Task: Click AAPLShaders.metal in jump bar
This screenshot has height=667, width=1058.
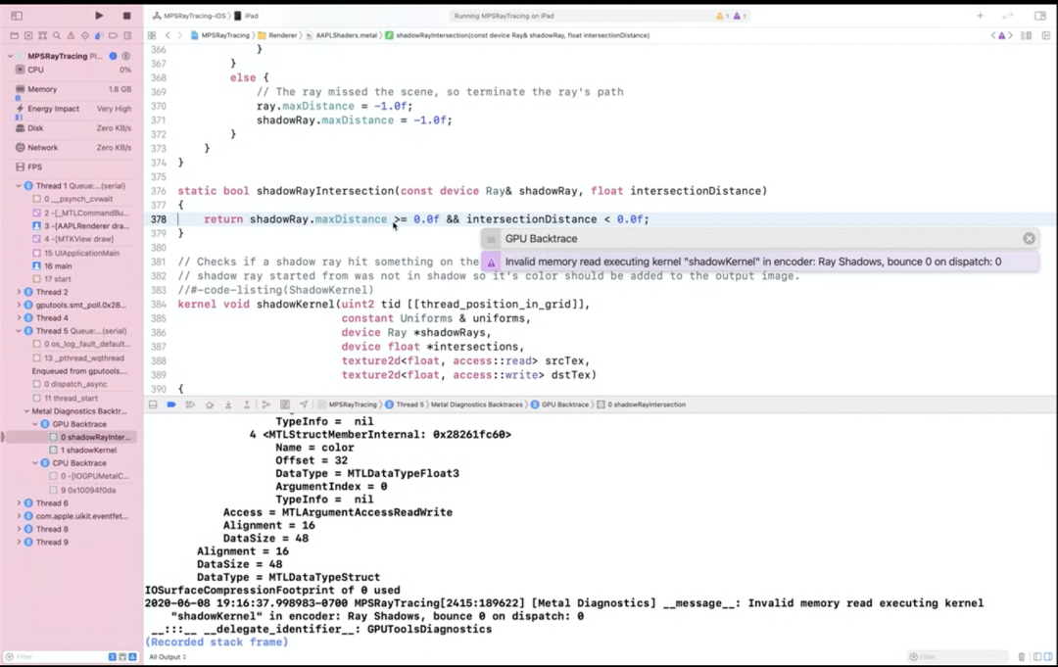Action: tap(341, 35)
